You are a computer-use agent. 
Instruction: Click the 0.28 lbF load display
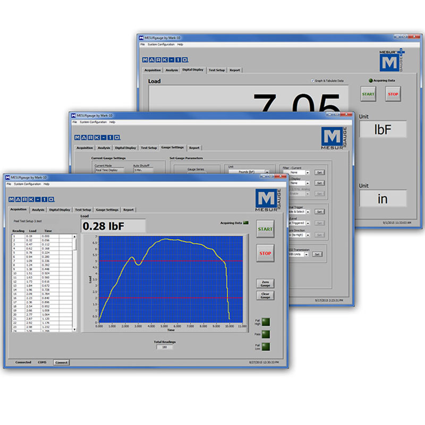point(113,226)
